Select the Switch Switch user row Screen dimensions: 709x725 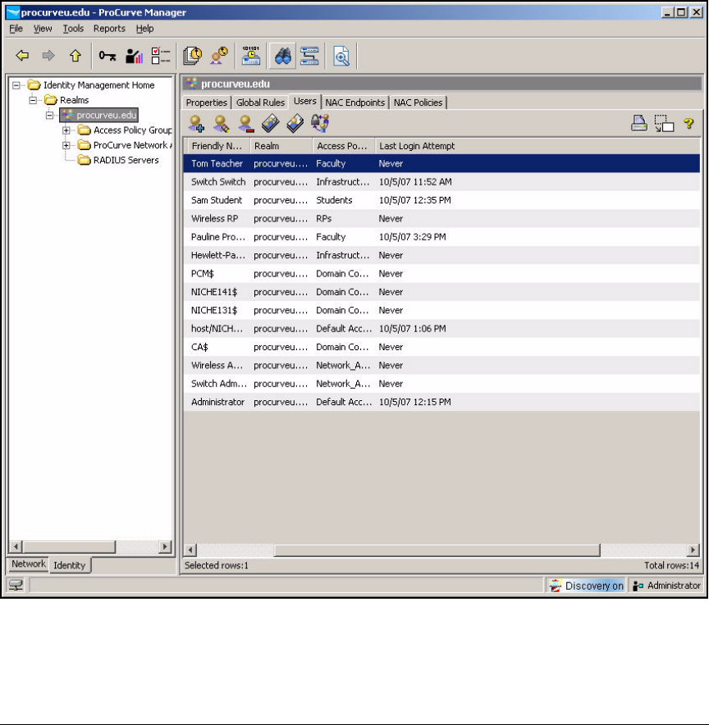pos(441,182)
